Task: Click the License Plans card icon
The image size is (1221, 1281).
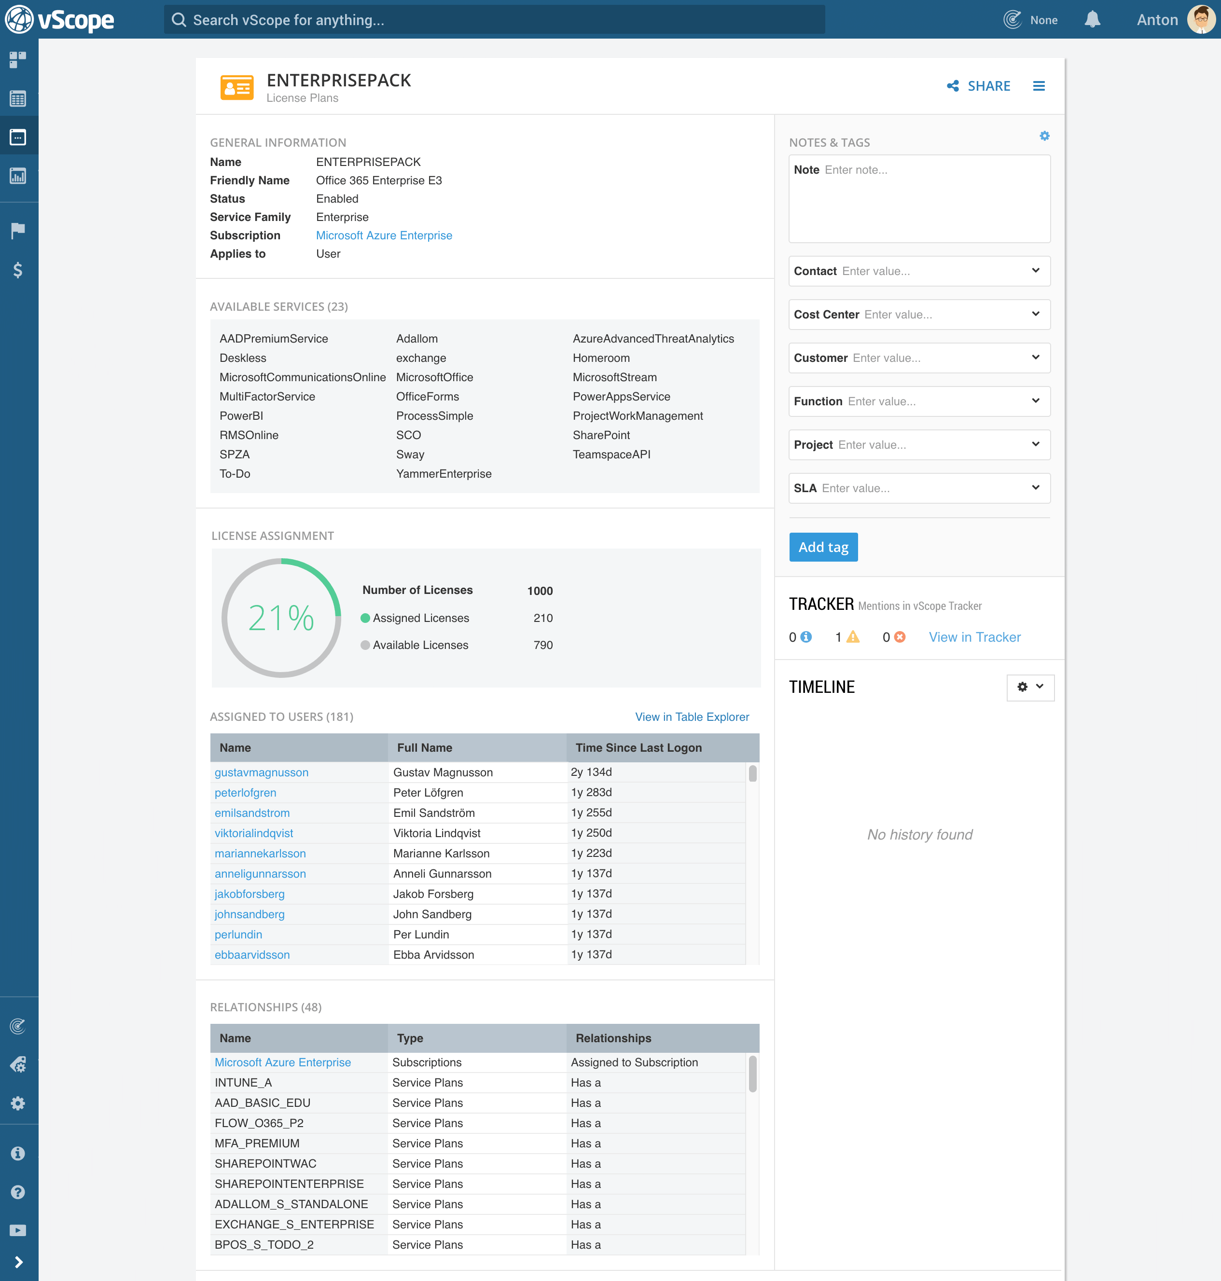Action: (237, 87)
